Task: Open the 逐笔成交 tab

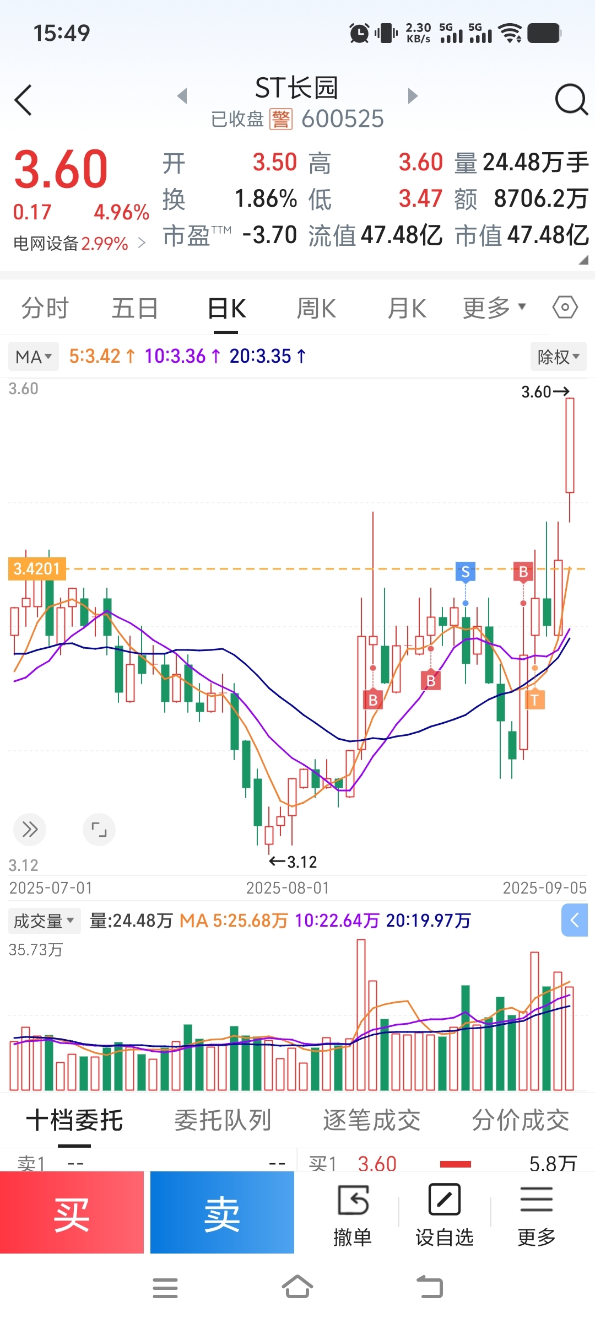Action: (371, 1120)
